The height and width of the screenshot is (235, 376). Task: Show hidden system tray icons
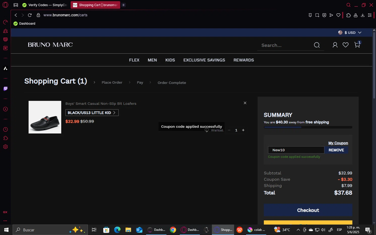[x=298, y=230]
